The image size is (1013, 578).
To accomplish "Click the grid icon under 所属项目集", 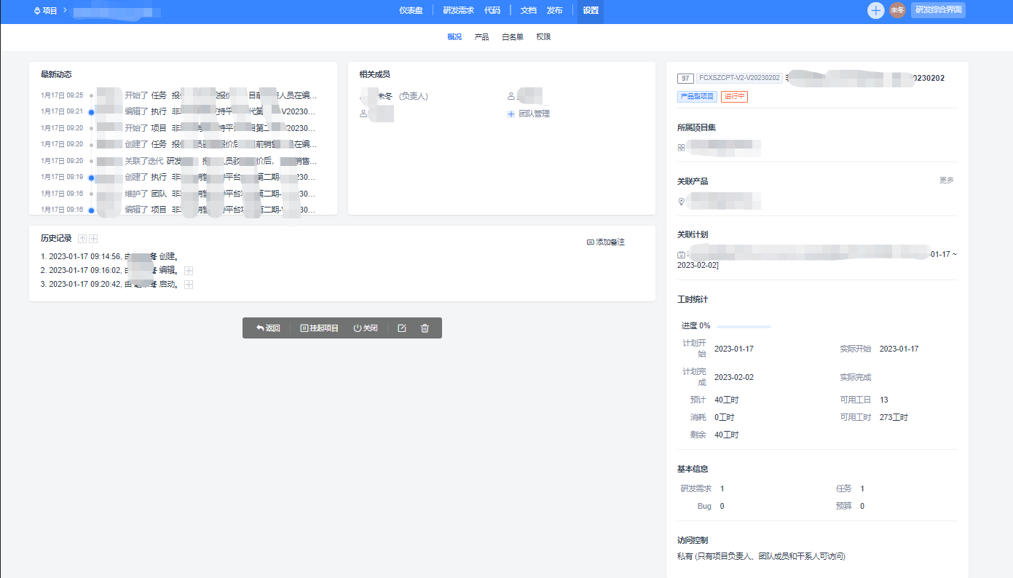I will click(x=681, y=147).
